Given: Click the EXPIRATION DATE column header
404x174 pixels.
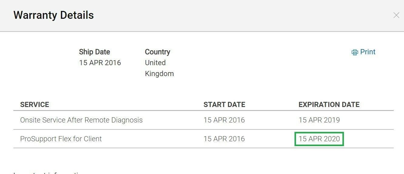Looking at the screenshot, I should click(329, 105).
